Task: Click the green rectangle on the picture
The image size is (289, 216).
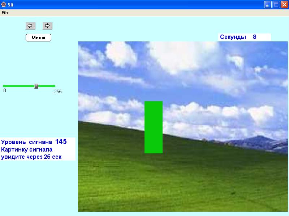Action: pyautogui.click(x=153, y=127)
